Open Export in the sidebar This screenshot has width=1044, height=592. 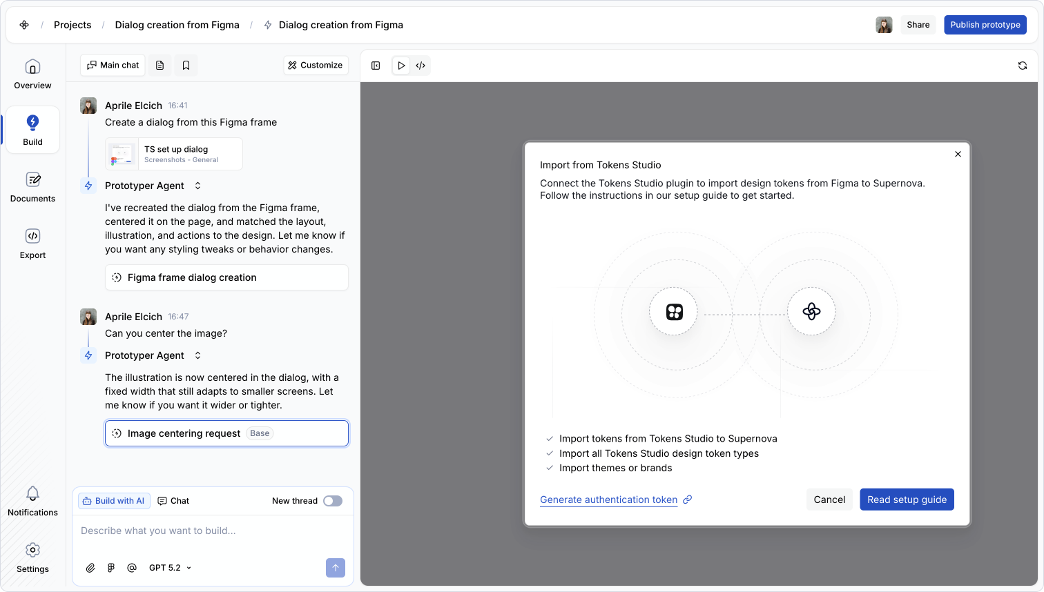32,243
